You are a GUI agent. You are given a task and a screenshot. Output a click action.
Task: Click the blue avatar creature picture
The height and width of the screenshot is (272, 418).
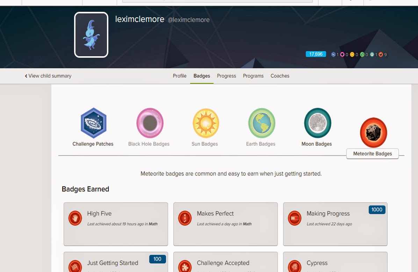click(91, 35)
